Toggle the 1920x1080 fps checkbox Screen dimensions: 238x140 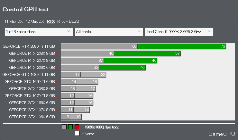[117, 127]
